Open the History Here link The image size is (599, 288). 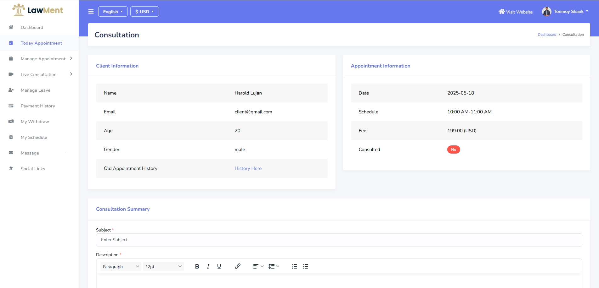point(248,168)
